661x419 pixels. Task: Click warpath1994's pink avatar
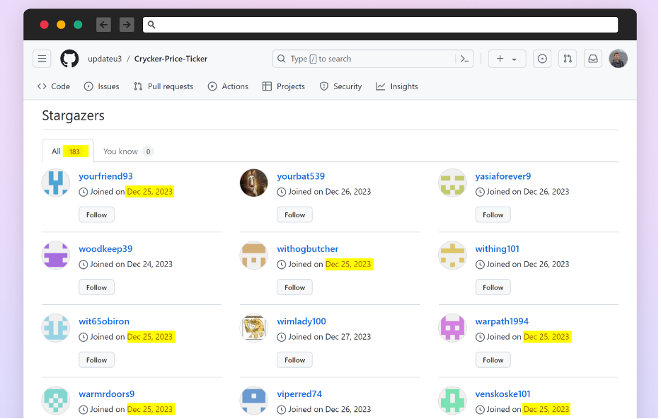tap(452, 328)
